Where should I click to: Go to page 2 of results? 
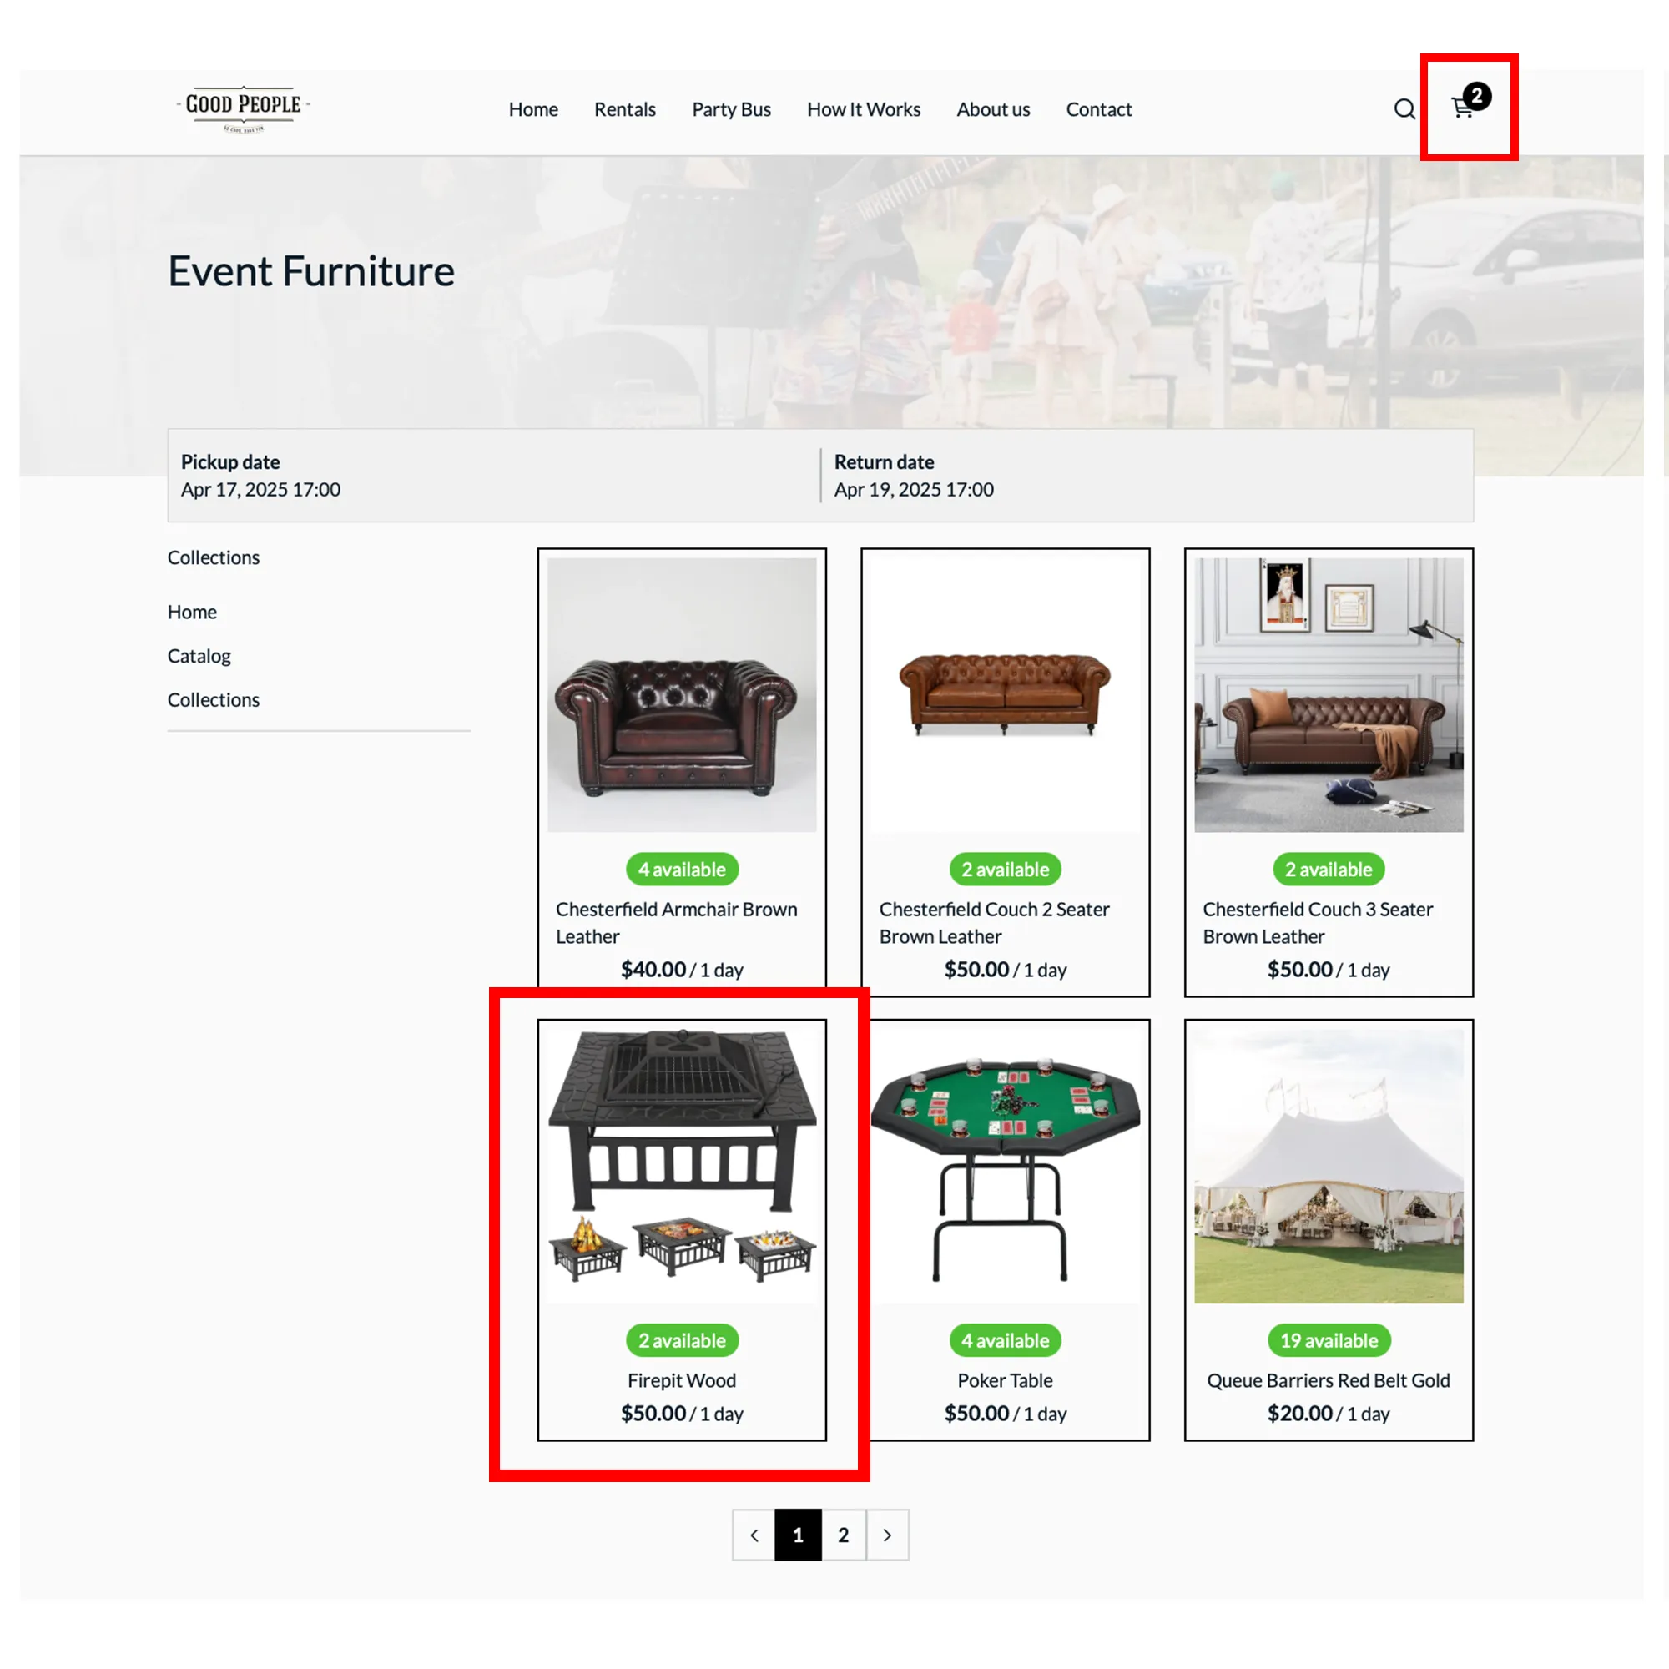tap(843, 1535)
